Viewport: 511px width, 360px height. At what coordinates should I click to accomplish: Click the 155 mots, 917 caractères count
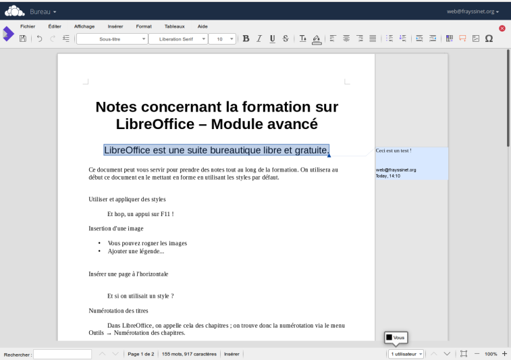(189, 354)
